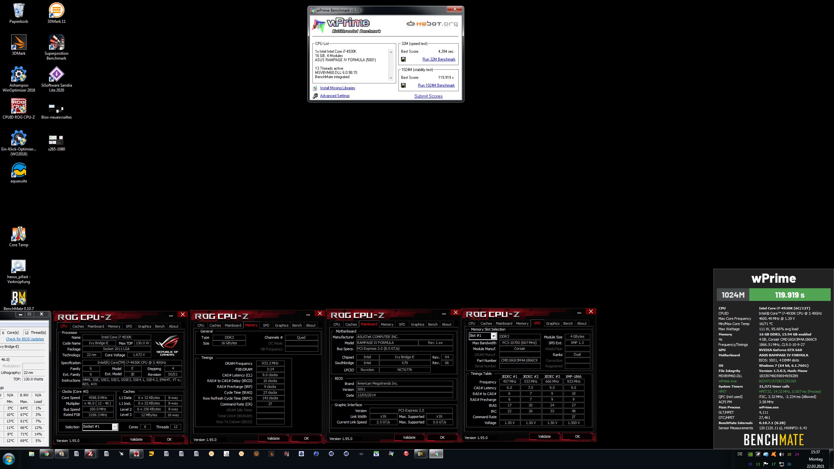Click the wPrime CPU List scrollbar down arrow
The image size is (834, 469).
(x=391, y=78)
